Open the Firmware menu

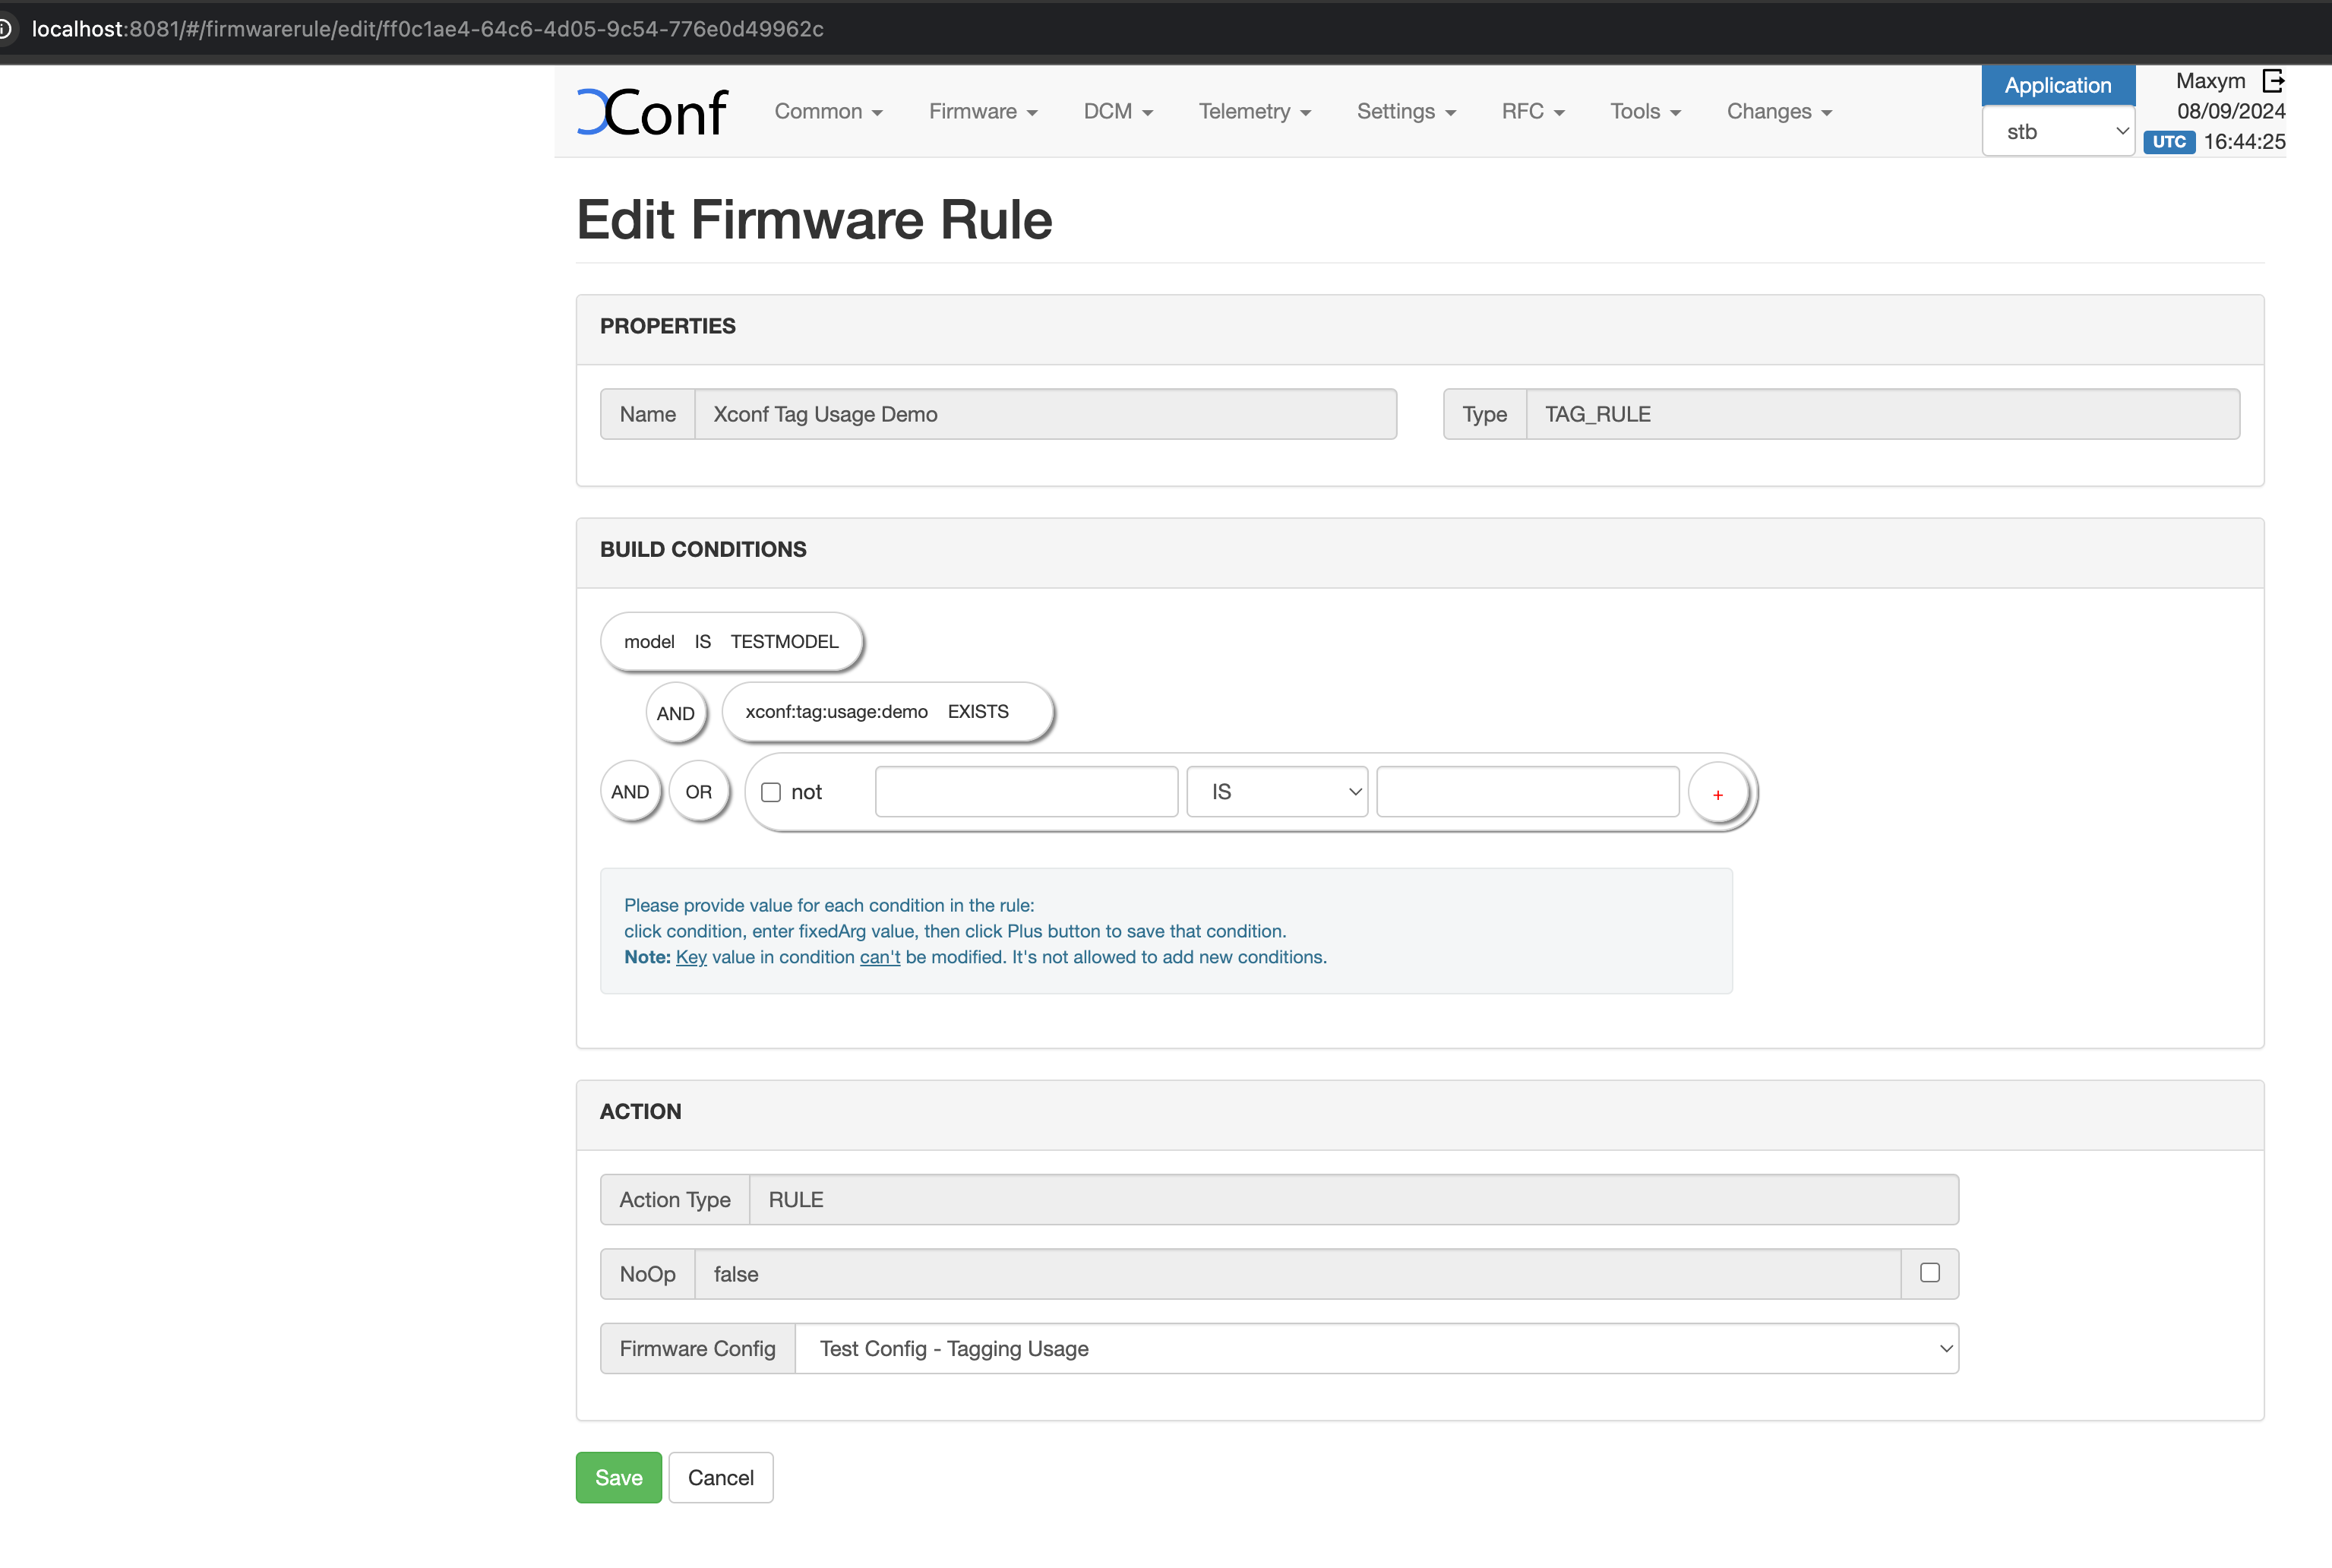coord(982,112)
